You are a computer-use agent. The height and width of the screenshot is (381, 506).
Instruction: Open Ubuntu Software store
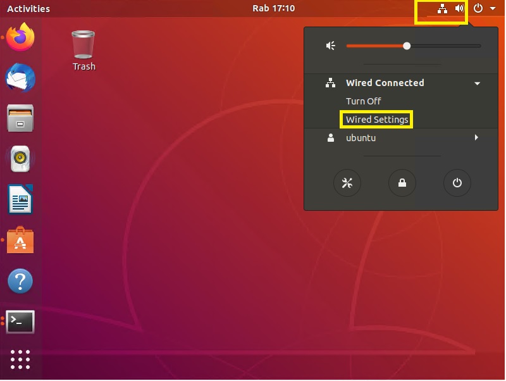[x=20, y=240]
